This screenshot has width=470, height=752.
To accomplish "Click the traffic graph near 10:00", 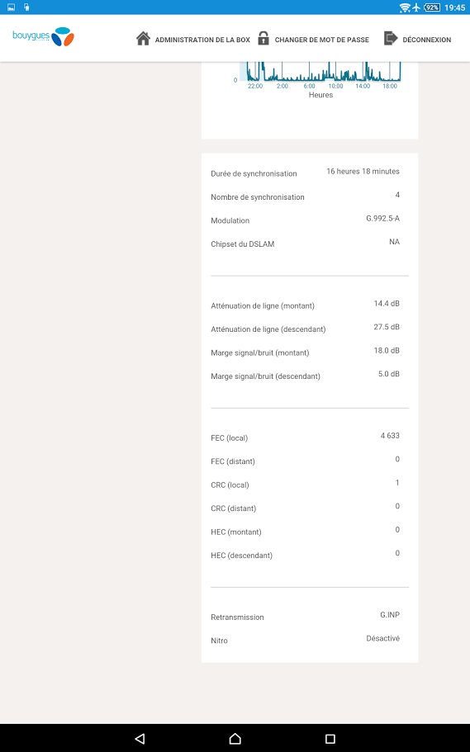I will 335,72.
